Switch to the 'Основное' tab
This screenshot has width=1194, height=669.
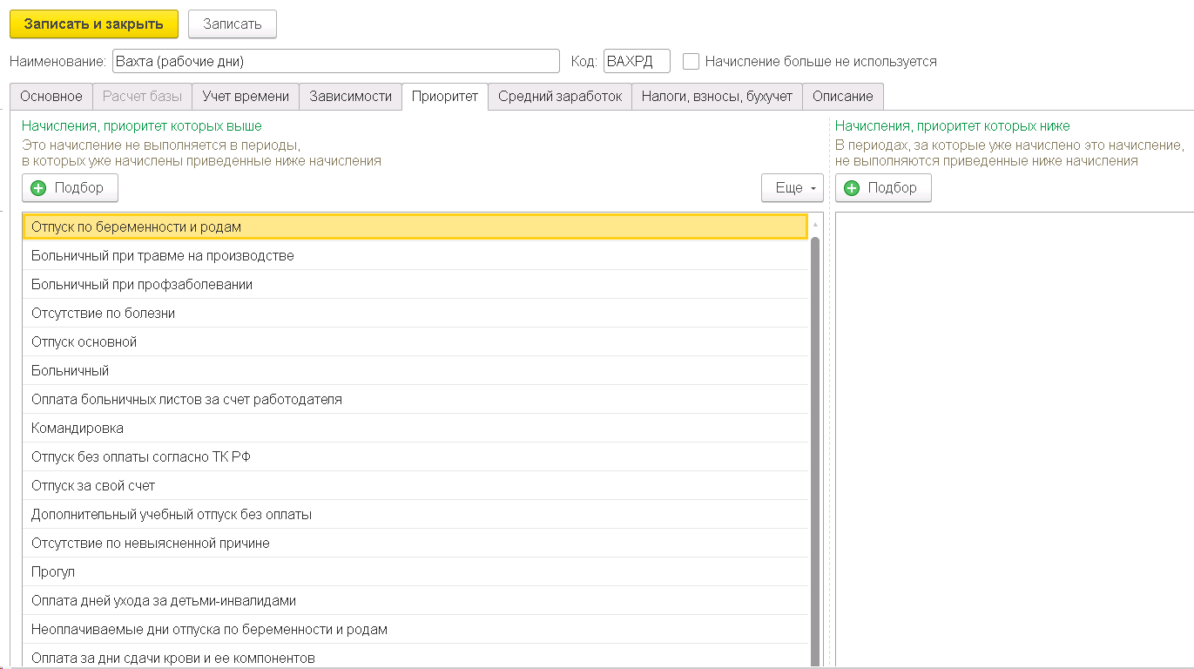[51, 96]
